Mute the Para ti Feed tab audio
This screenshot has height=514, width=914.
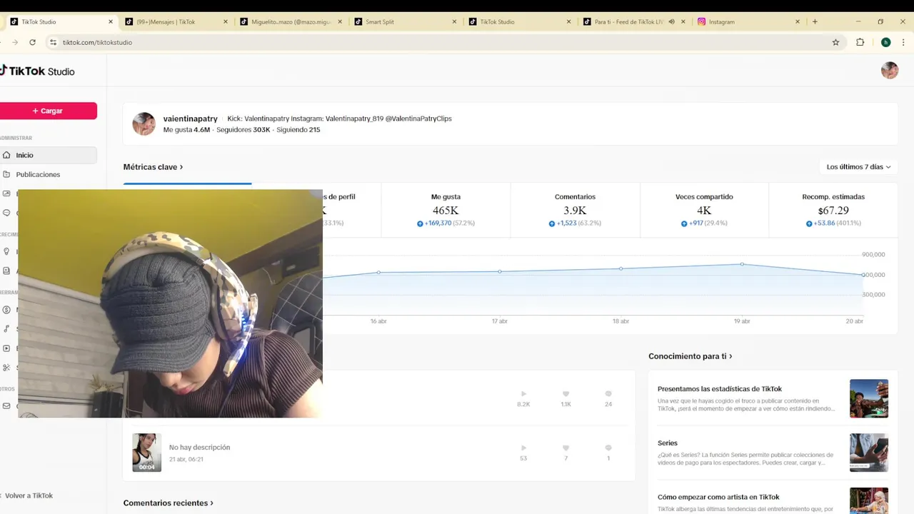click(671, 21)
